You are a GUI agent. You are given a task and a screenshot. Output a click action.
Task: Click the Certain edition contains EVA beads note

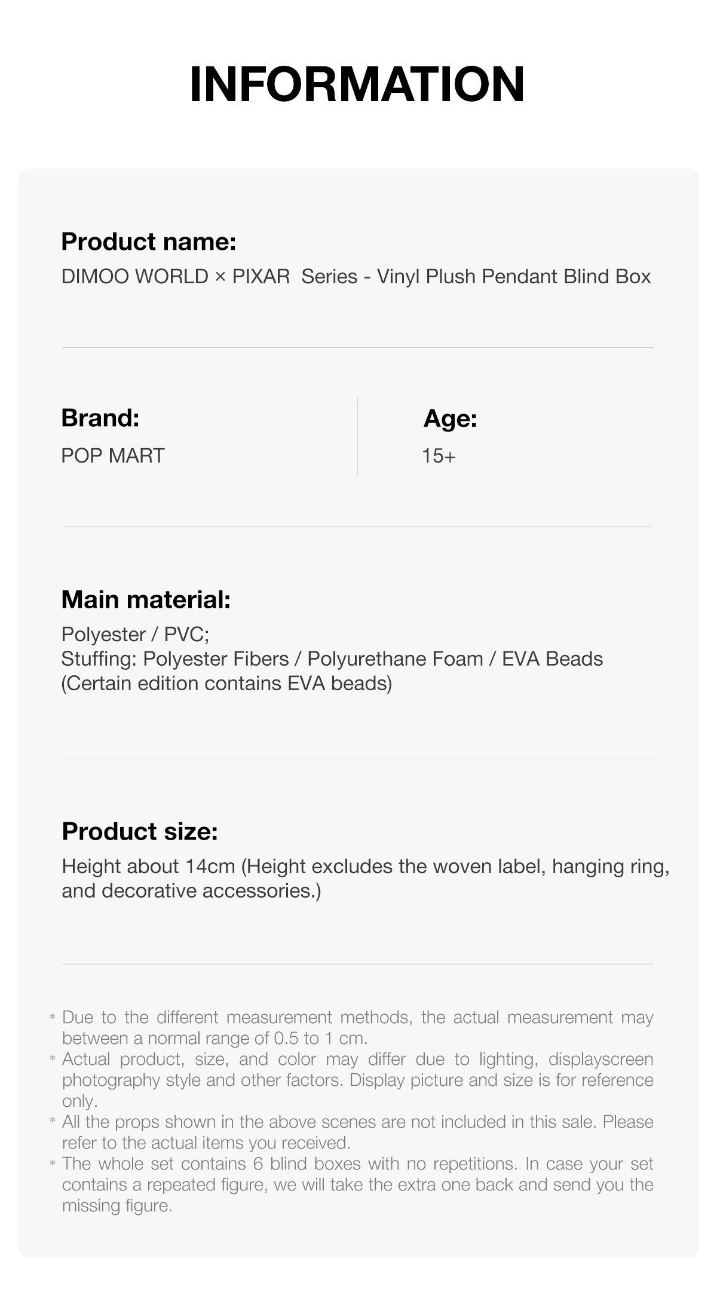pyautogui.click(x=226, y=684)
